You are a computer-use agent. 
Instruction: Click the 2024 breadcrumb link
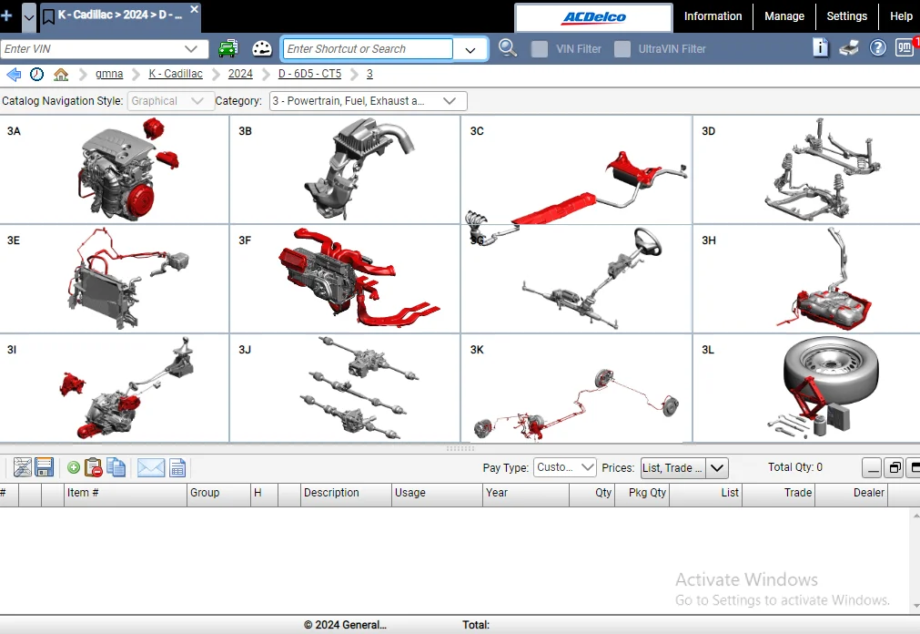click(x=240, y=74)
